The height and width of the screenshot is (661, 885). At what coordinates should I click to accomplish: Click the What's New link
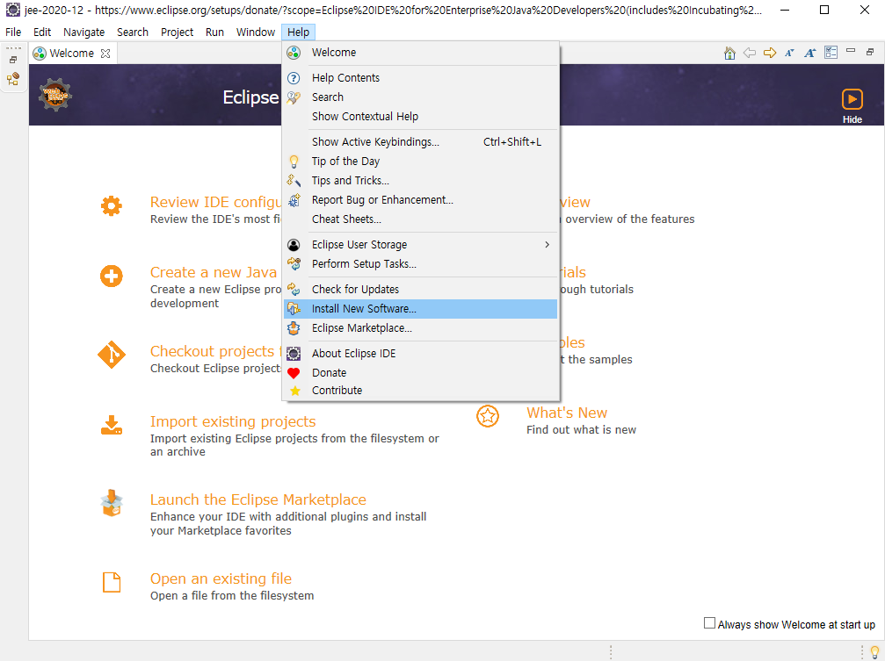[567, 413]
